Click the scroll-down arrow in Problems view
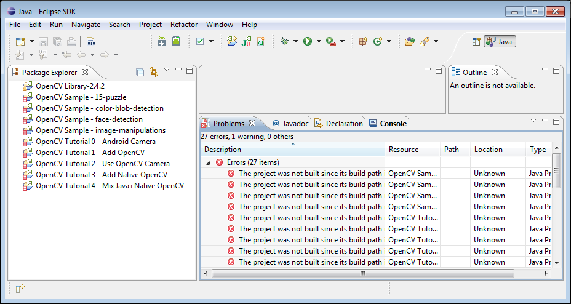Viewport: 571px width, 304px height. (x=556, y=263)
